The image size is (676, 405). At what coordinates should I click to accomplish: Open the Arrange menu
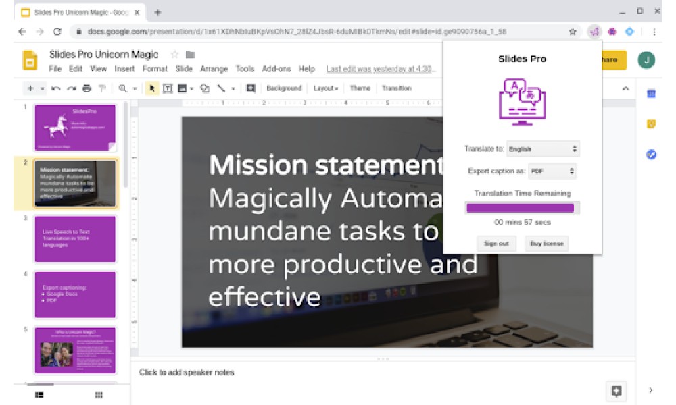pos(214,69)
